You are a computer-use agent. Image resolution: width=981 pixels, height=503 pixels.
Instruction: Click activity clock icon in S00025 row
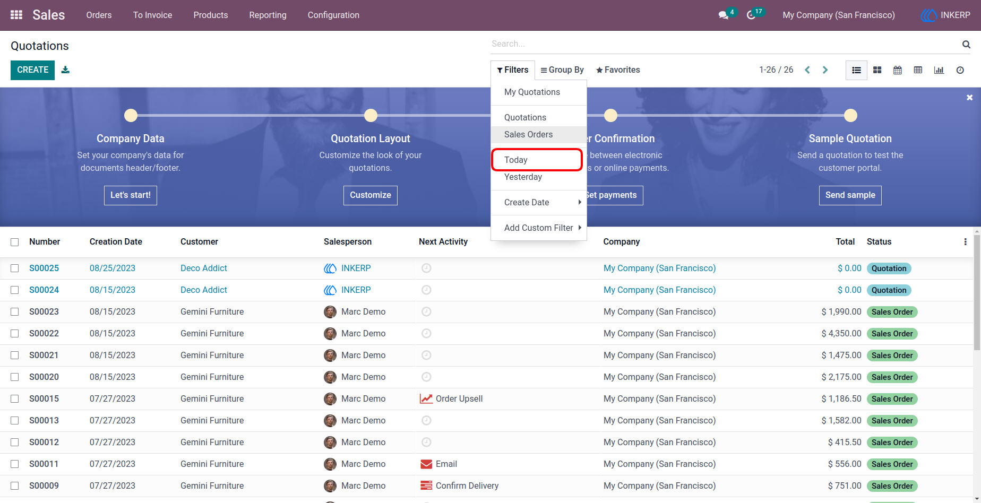pyautogui.click(x=426, y=268)
